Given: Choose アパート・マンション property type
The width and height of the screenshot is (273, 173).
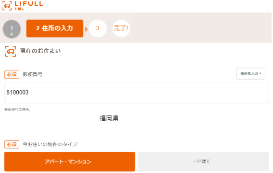Looking at the screenshot, I should (70, 161).
